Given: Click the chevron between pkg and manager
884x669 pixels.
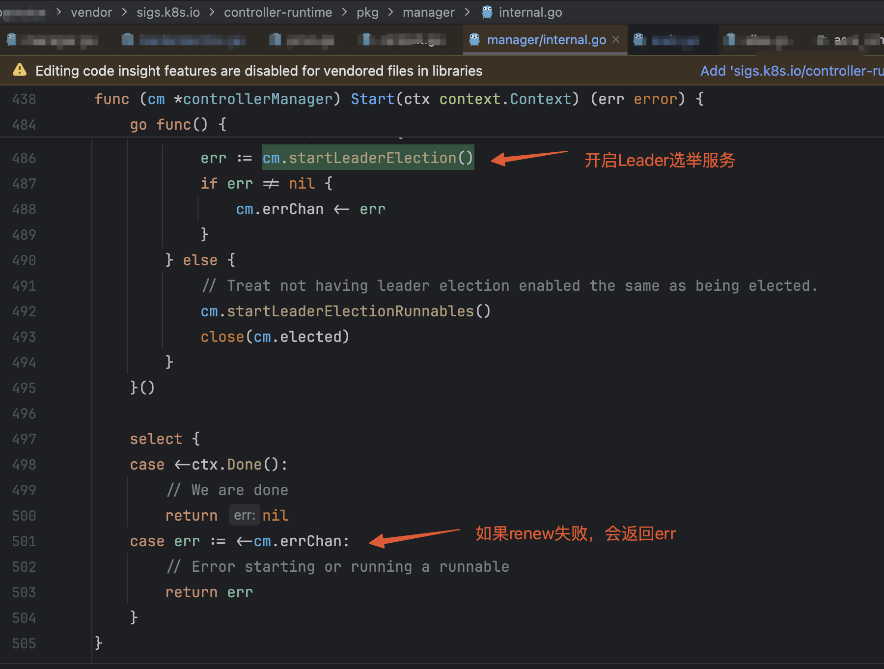Looking at the screenshot, I should 391,12.
